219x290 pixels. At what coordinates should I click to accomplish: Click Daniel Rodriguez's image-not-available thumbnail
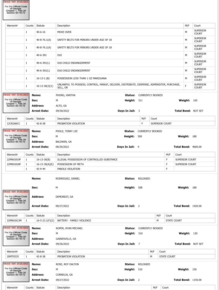[x=16, y=200]
